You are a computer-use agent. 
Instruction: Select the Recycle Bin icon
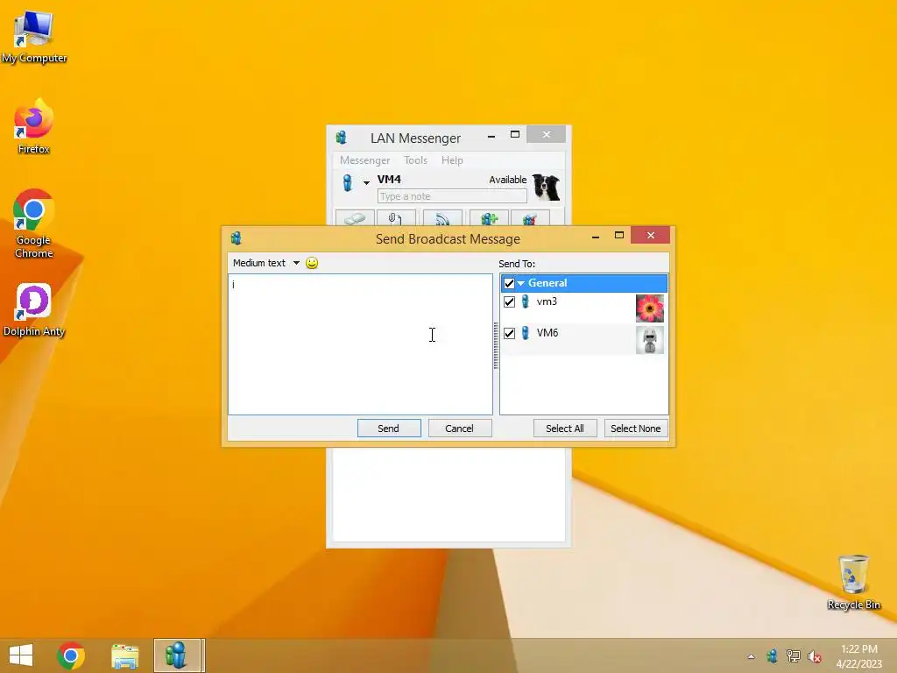[x=853, y=582]
